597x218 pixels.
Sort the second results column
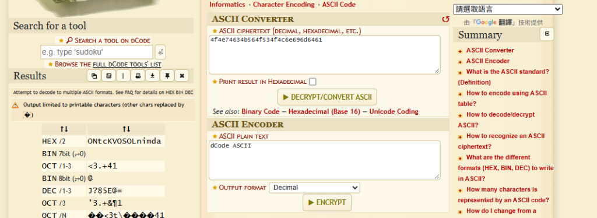[126, 129]
